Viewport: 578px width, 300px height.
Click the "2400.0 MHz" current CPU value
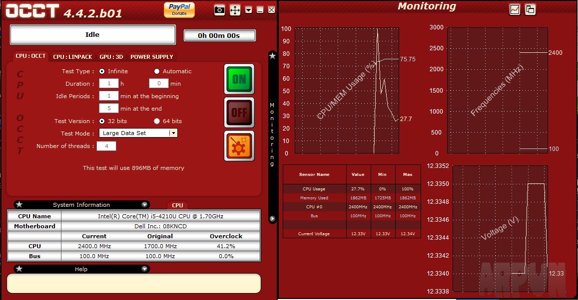point(94,246)
